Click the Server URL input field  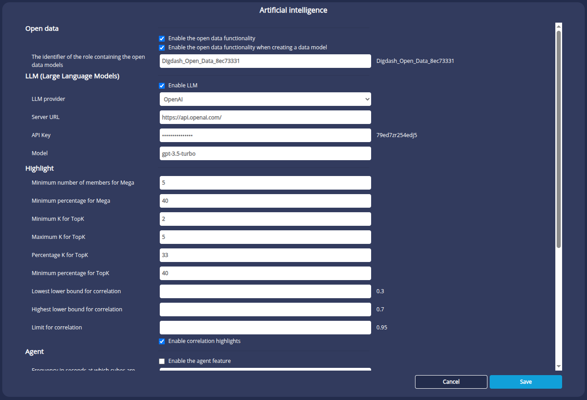265,117
